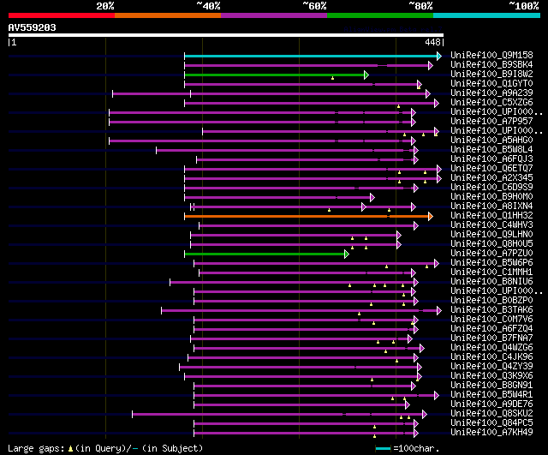Select the UniRef100_A5AHG0 hit

point(491,141)
